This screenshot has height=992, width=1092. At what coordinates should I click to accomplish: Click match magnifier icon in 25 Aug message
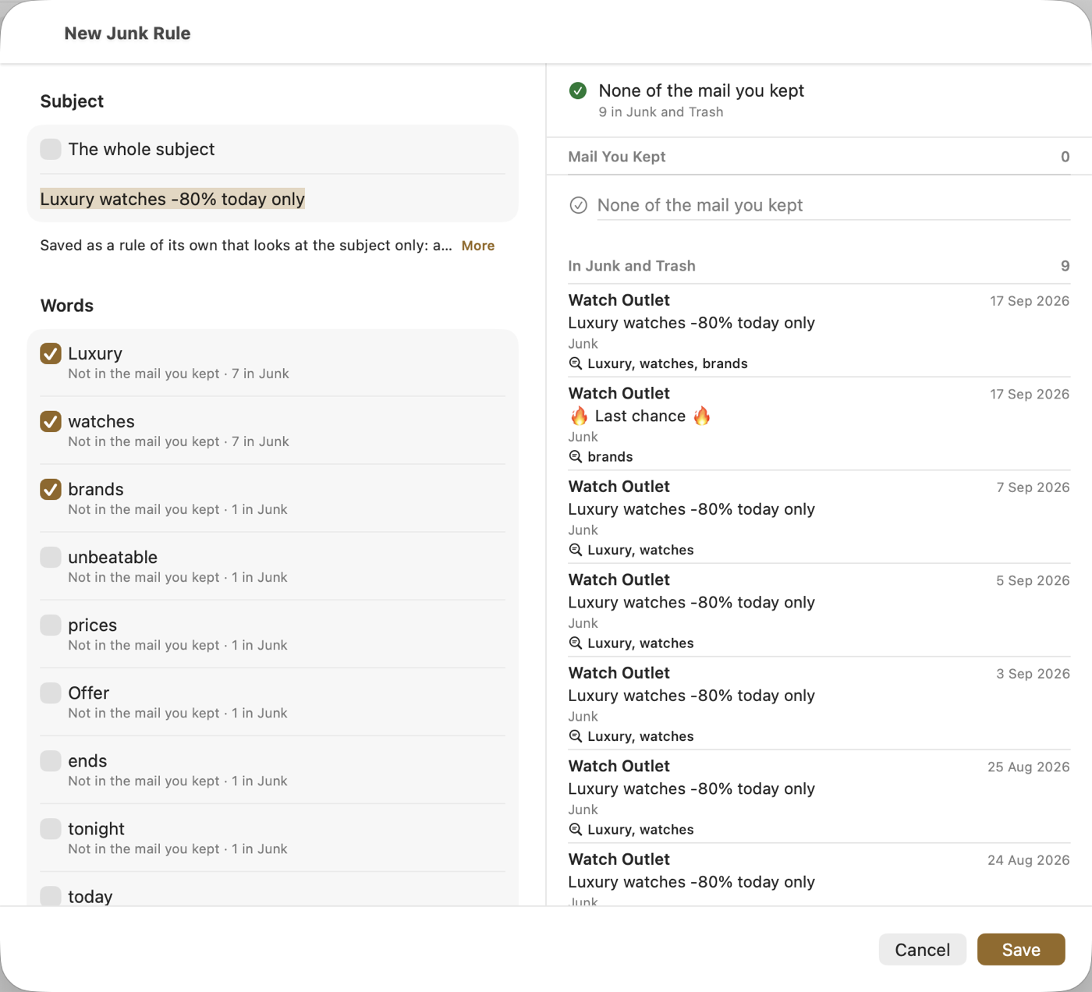coord(576,830)
